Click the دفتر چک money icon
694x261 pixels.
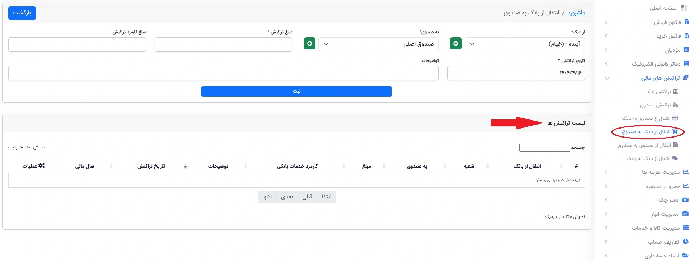685,199
